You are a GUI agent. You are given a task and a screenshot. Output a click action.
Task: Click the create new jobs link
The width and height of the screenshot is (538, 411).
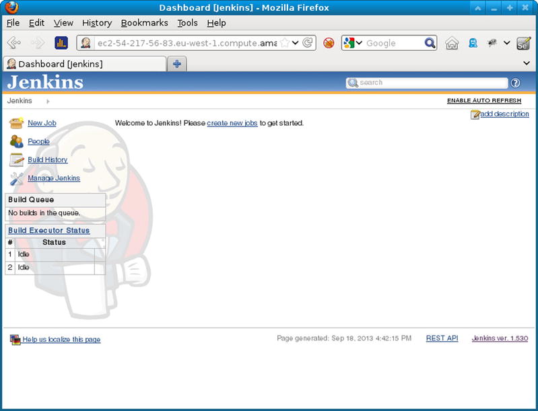pos(232,123)
